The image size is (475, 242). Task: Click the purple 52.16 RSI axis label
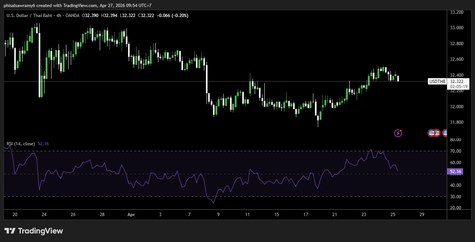[455, 172]
